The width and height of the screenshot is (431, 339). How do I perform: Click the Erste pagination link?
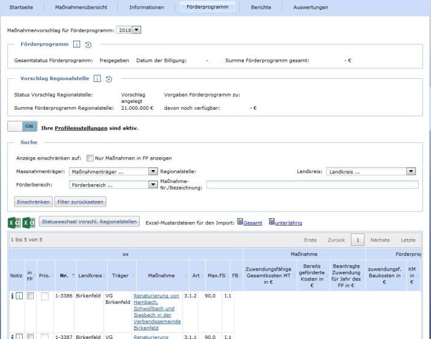coord(310,240)
